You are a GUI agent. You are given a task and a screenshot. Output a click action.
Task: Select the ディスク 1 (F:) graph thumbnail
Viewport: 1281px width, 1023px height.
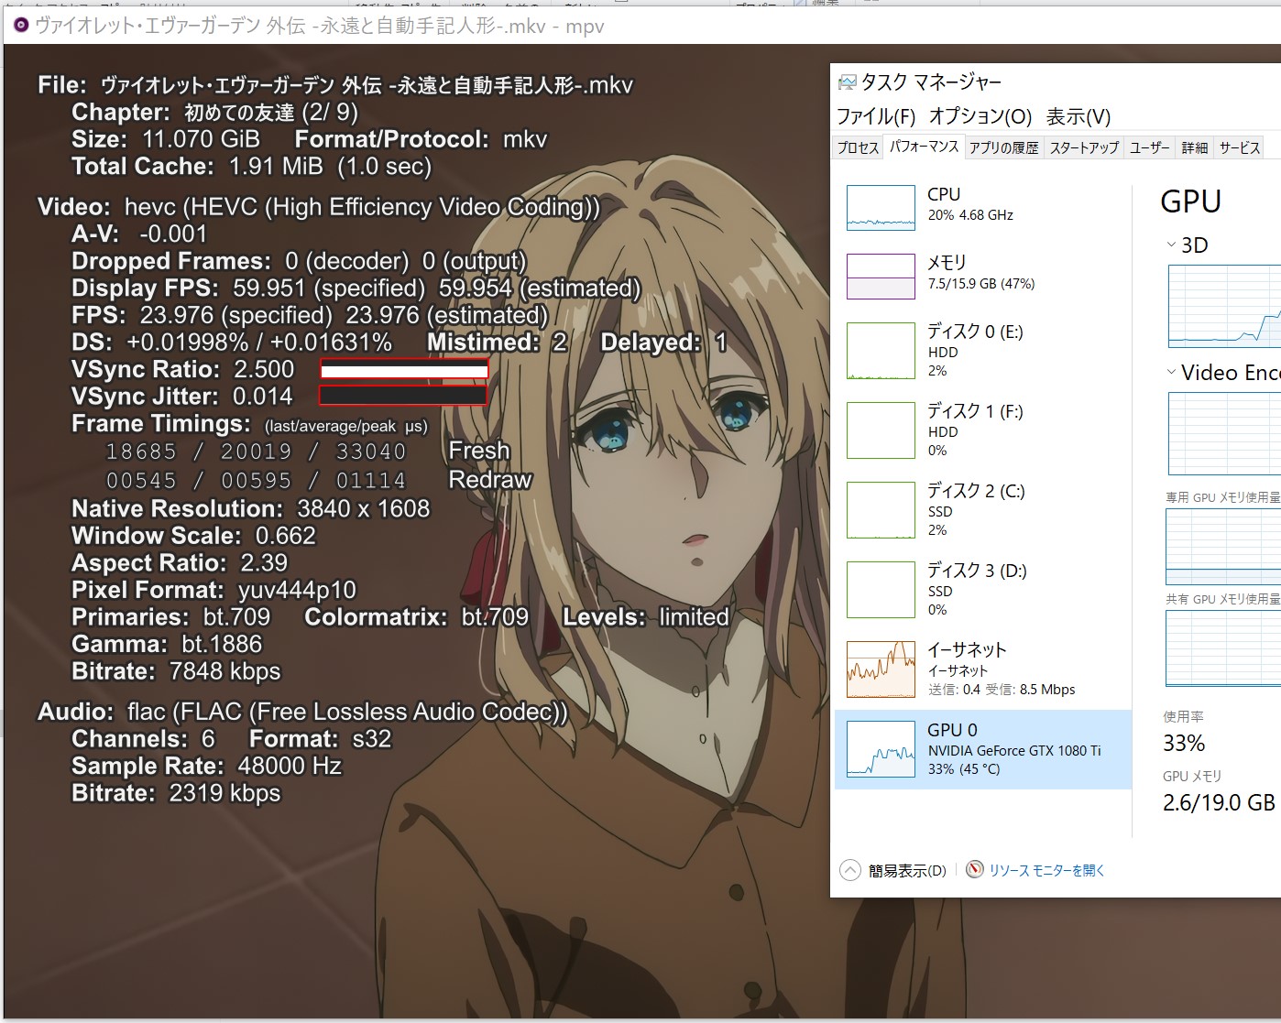[881, 430]
